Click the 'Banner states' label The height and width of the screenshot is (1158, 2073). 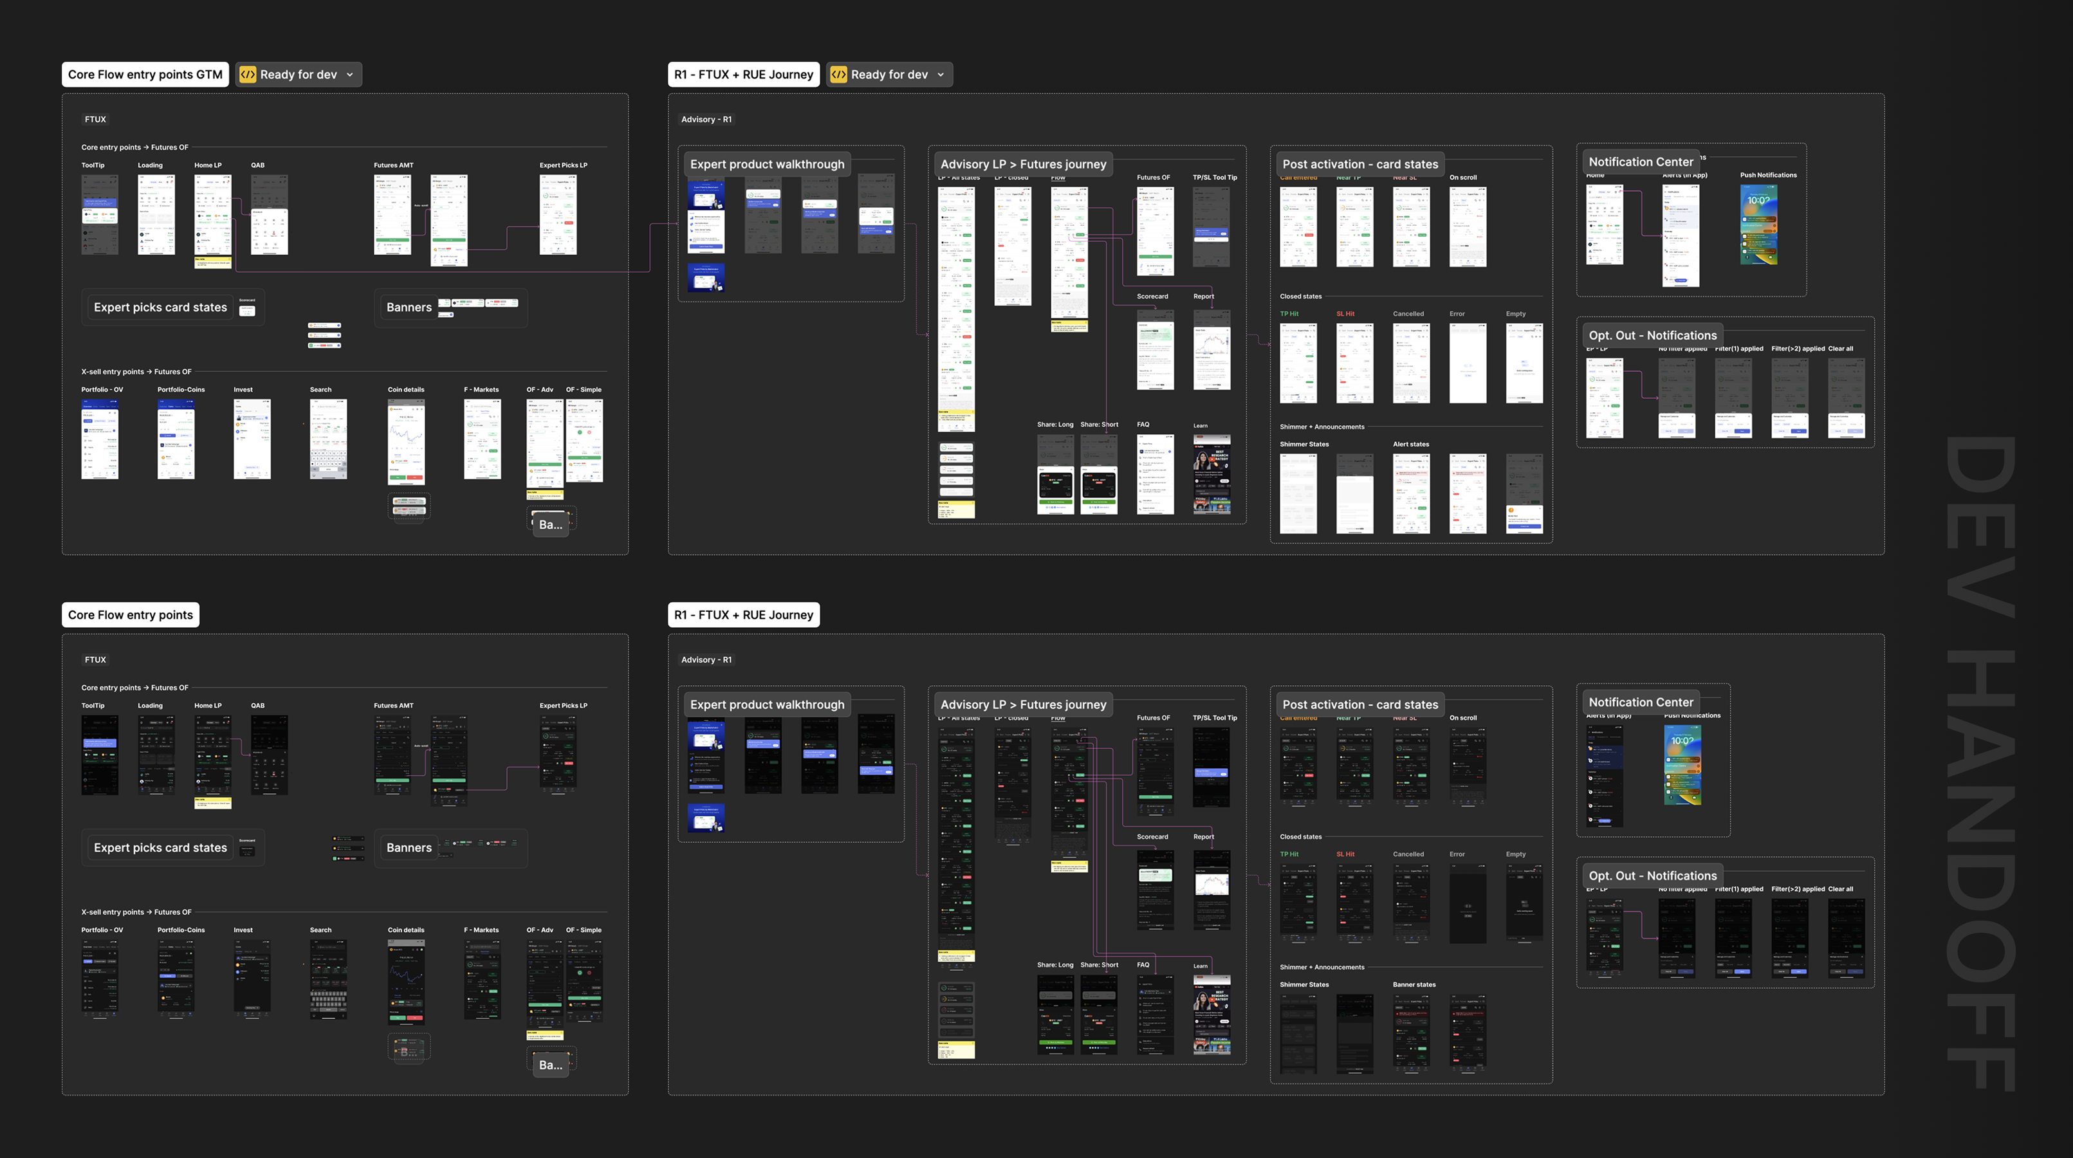(1414, 984)
